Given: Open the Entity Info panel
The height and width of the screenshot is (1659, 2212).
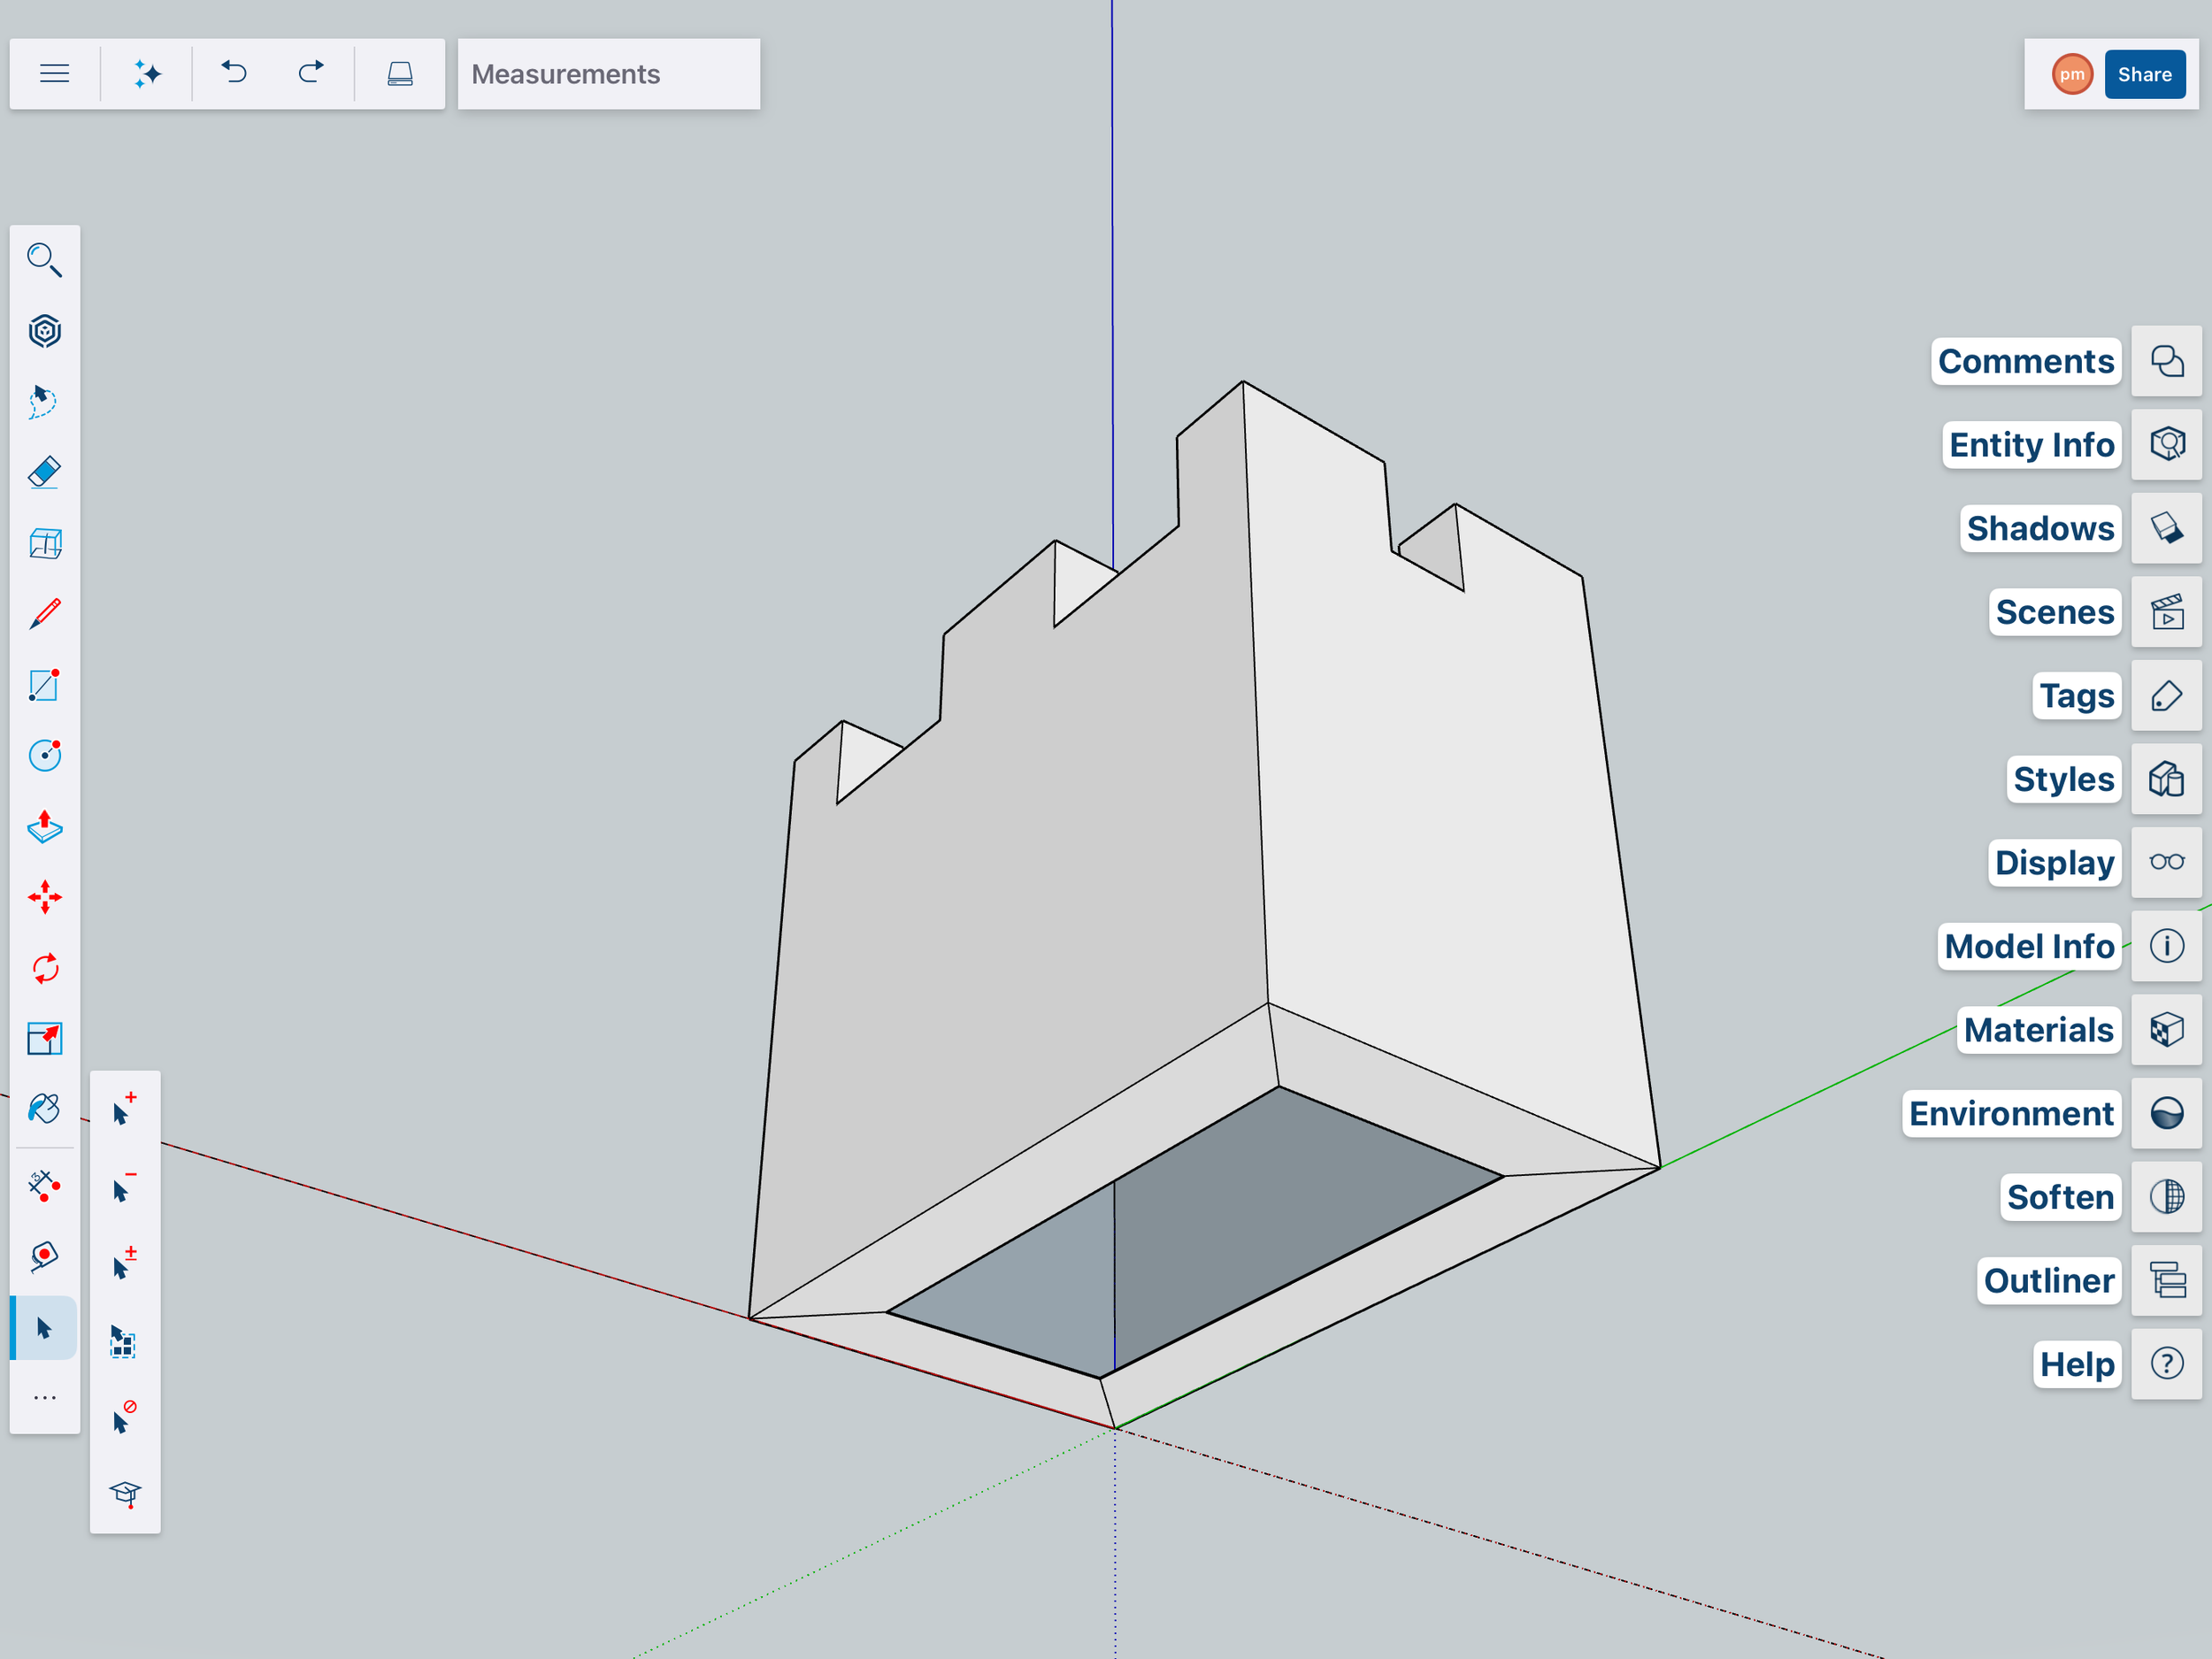Looking at the screenshot, I should pos(2166,444).
